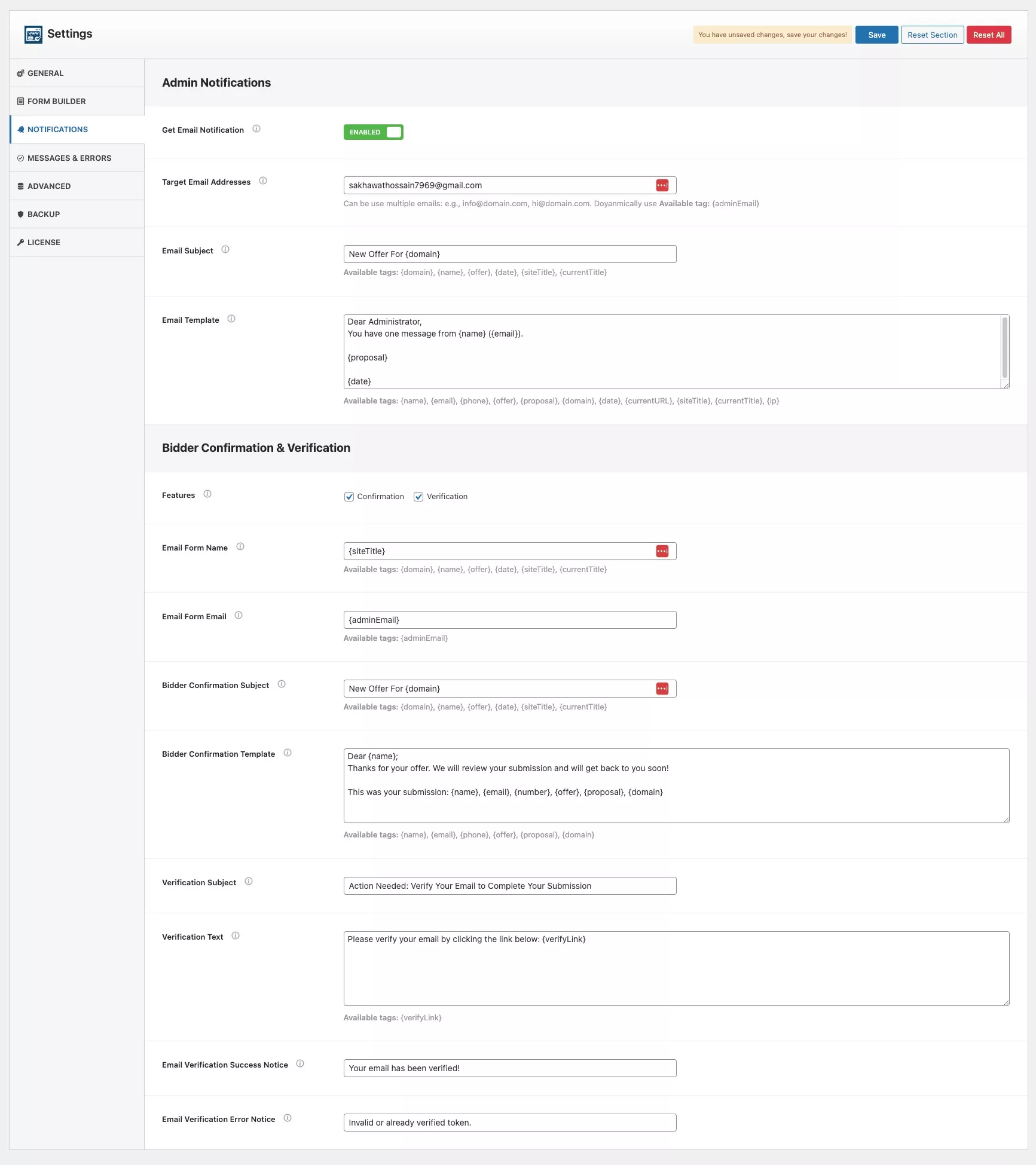The image size is (1036, 1165).
Task: Click the Email Template scrollbar
Action: pyautogui.click(x=1004, y=347)
